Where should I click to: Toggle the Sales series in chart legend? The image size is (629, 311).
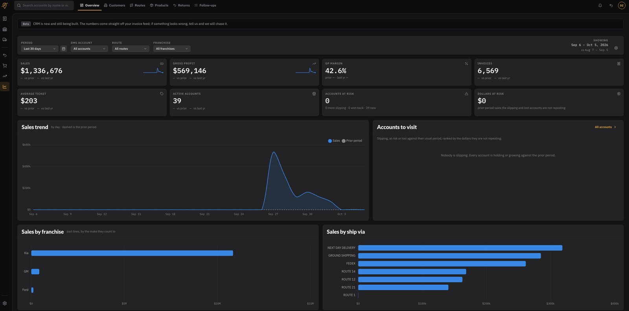tap(334, 141)
